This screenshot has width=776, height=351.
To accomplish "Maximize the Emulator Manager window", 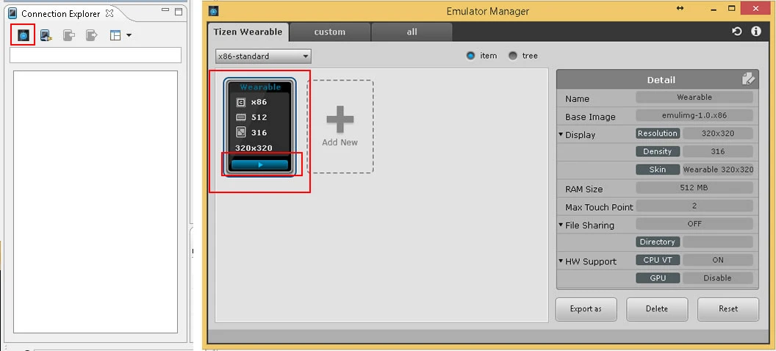I will (x=732, y=8).
